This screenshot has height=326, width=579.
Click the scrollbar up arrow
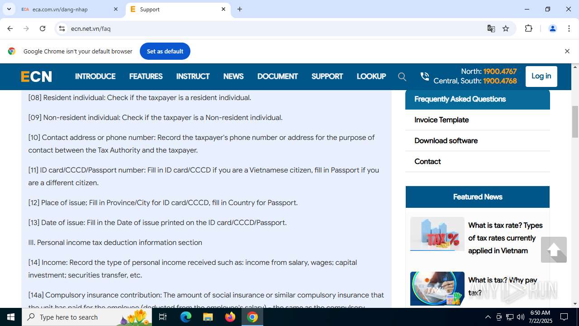coord(575,67)
